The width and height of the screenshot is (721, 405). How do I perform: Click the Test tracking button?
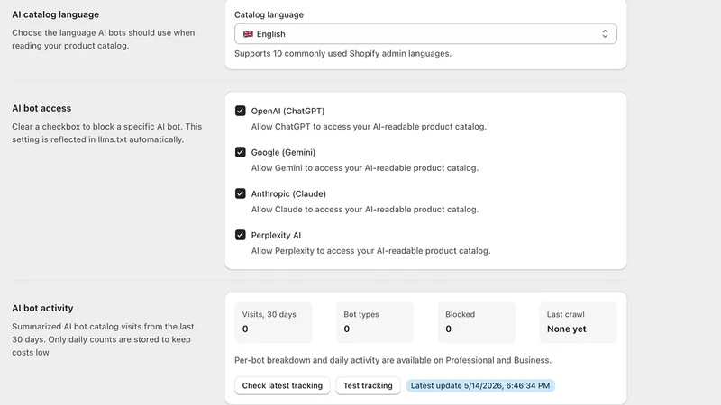pyautogui.click(x=368, y=386)
